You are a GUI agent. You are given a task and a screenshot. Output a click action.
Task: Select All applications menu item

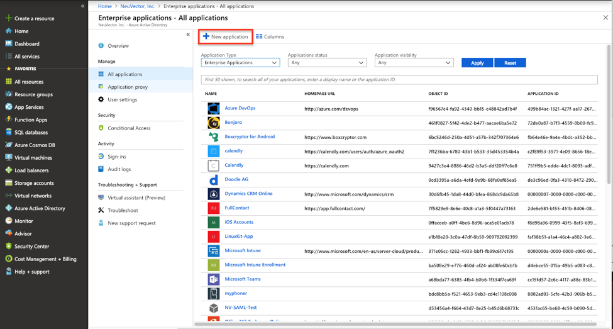click(140, 74)
